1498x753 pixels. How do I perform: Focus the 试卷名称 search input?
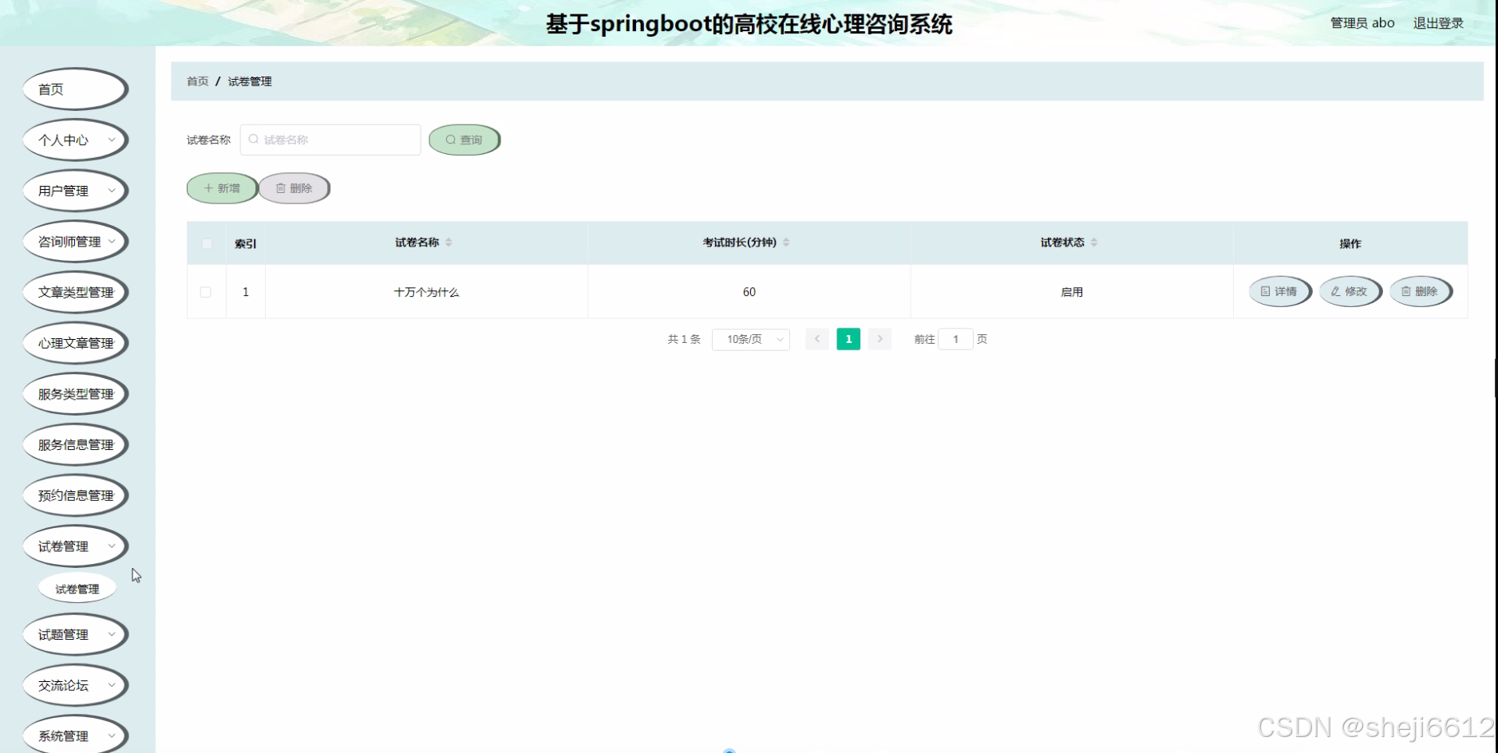pyautogui.click(x=330, y=140)
